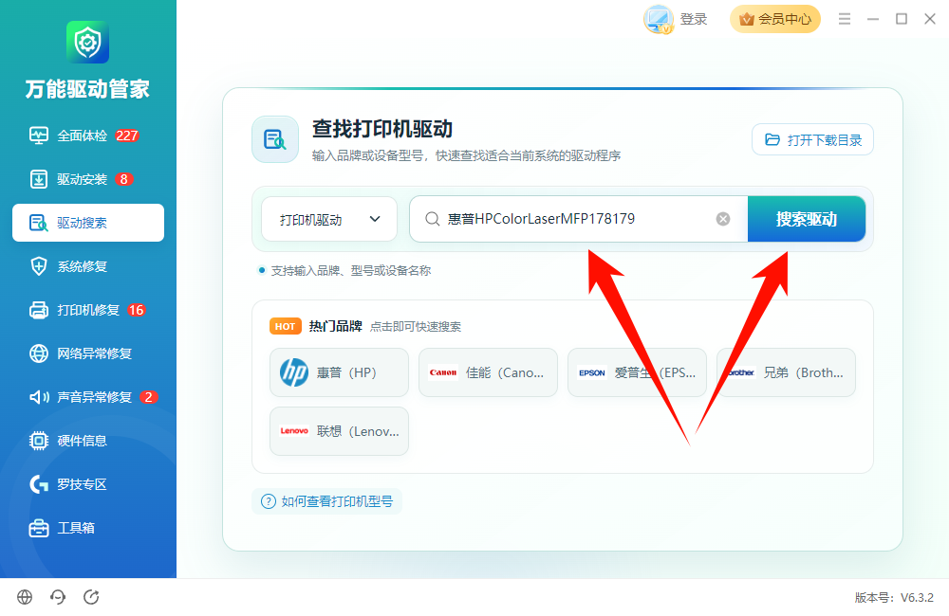Click the 2 badge on 声音异常修复
Image resolution: width=949 pixels, height=616 pixels.
(148, 397)
